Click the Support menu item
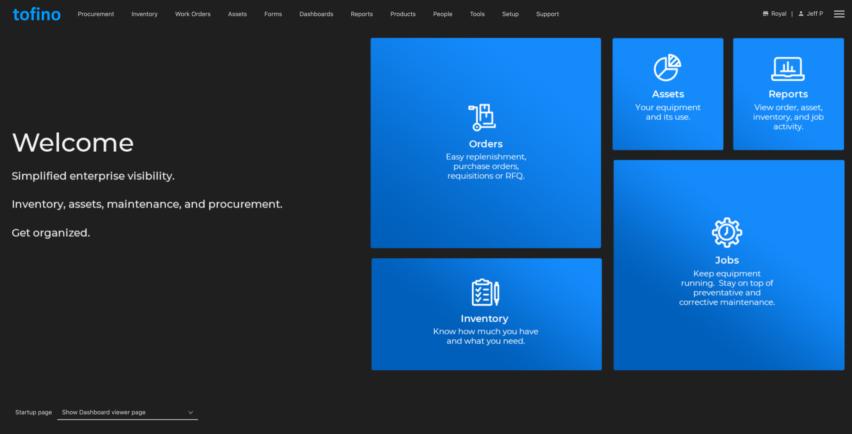The image size is (852, 434). [x=547, y=14]
